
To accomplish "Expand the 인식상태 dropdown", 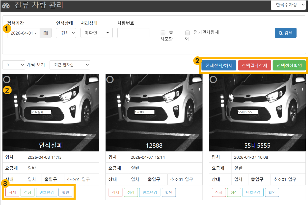I will pyautogui.click(x=66, y=33).
